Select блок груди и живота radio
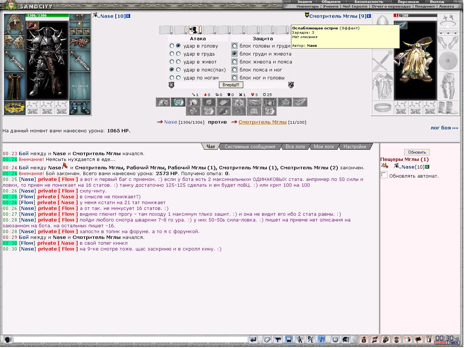The image size is (464, 348). click(235, 54)
